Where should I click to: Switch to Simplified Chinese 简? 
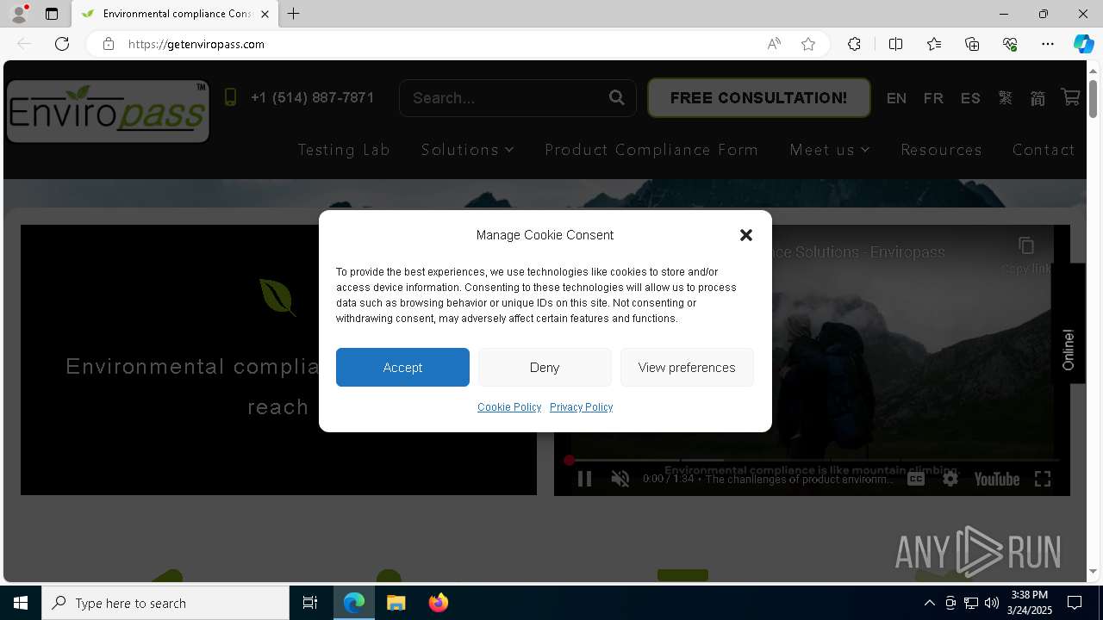1038,98
